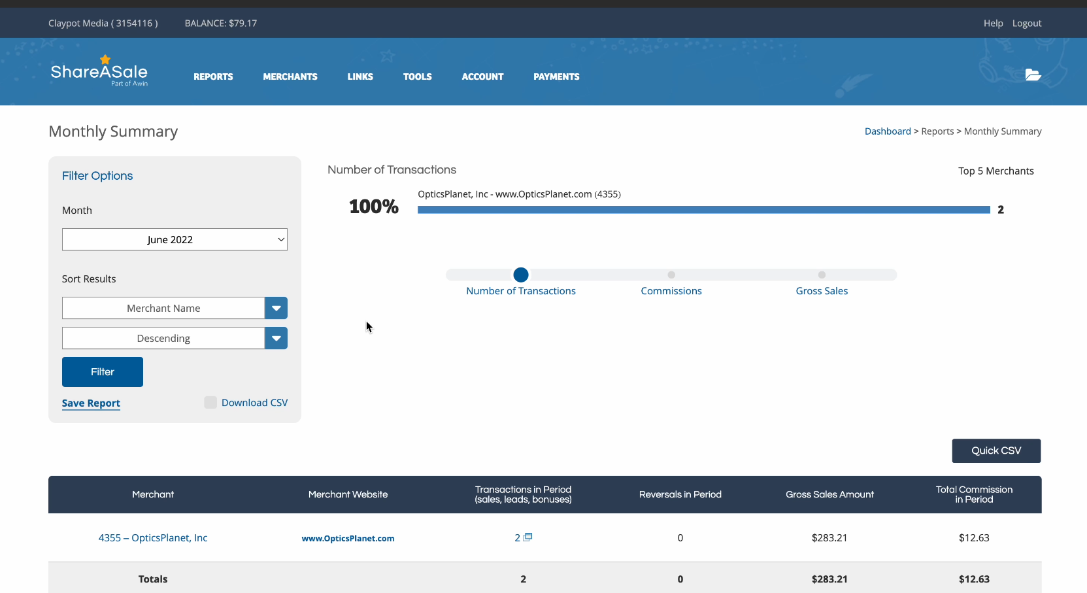The image size is (1087, 593).
Task: Open the Reports menu
Action: pyautogui.click(x=213, y=76)
